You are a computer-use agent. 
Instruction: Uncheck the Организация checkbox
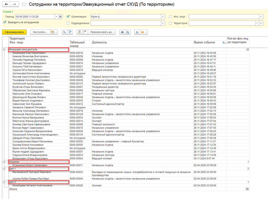coord(68,16)
